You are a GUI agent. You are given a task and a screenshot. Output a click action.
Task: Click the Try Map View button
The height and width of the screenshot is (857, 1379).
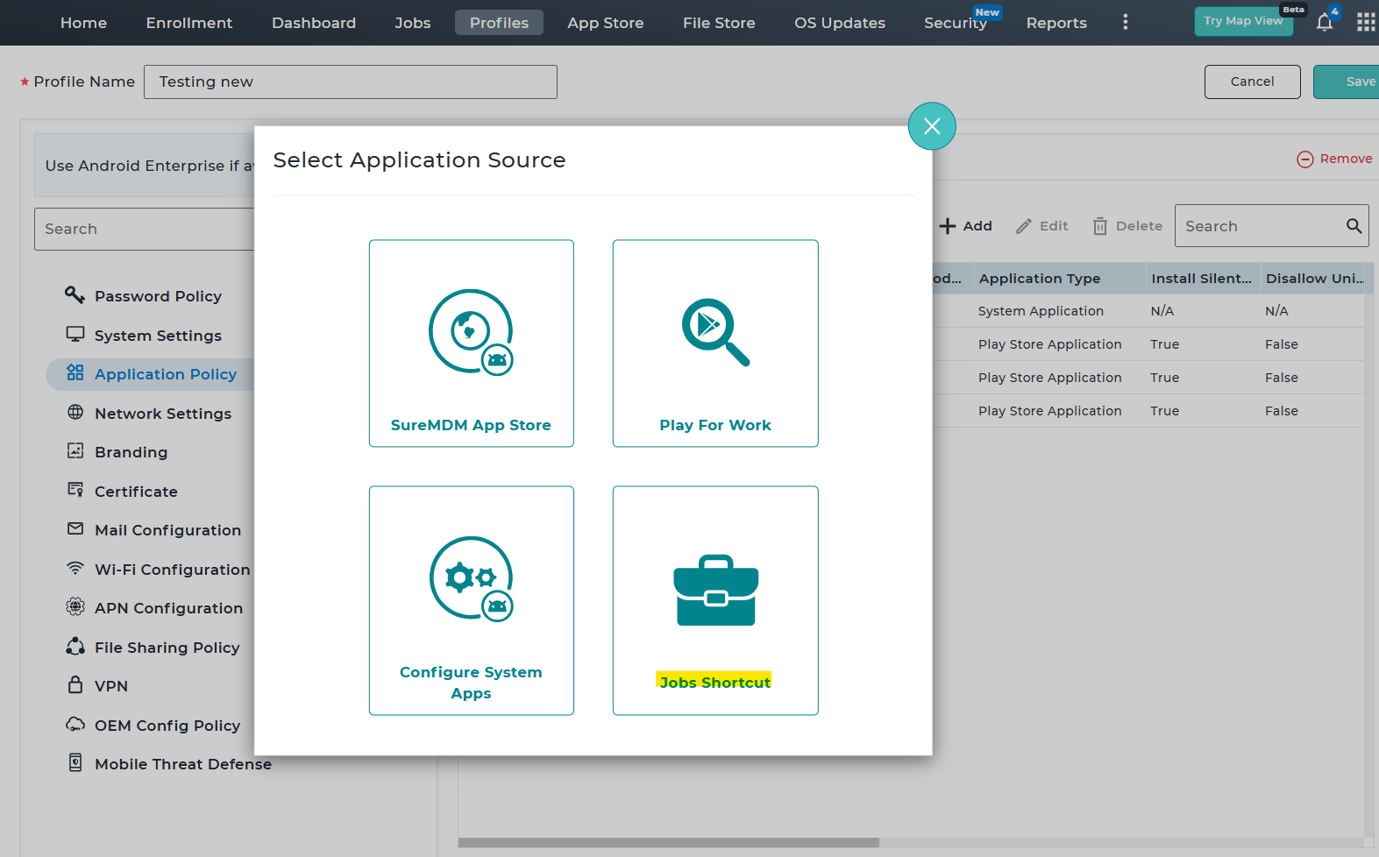pyautogui.click(x=1242, y=21)
